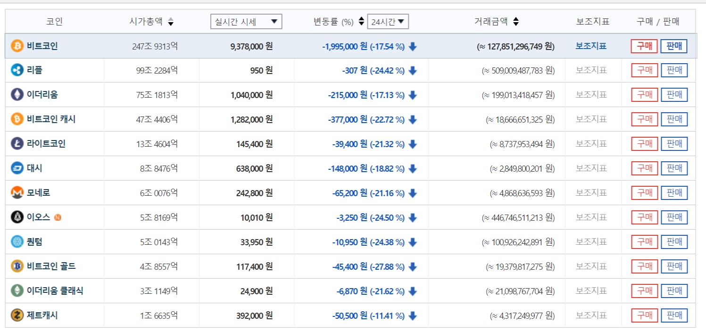The height and width of the screenshot is (332, 706).
Task: Open the 실시간 시세 dropdown
Action: pos(246,22)
